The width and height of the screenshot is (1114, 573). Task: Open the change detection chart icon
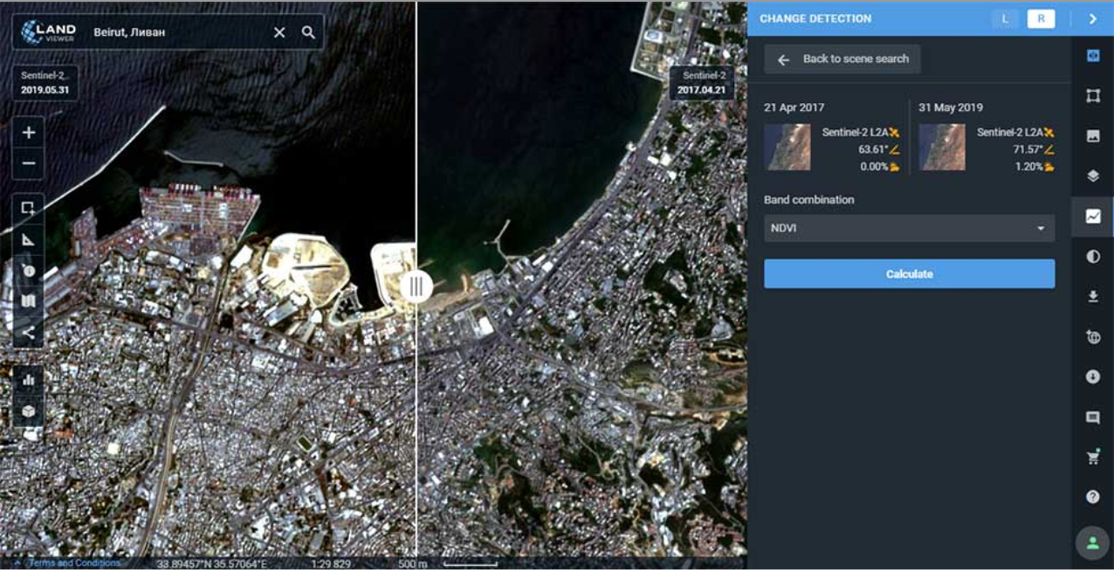1092,216
